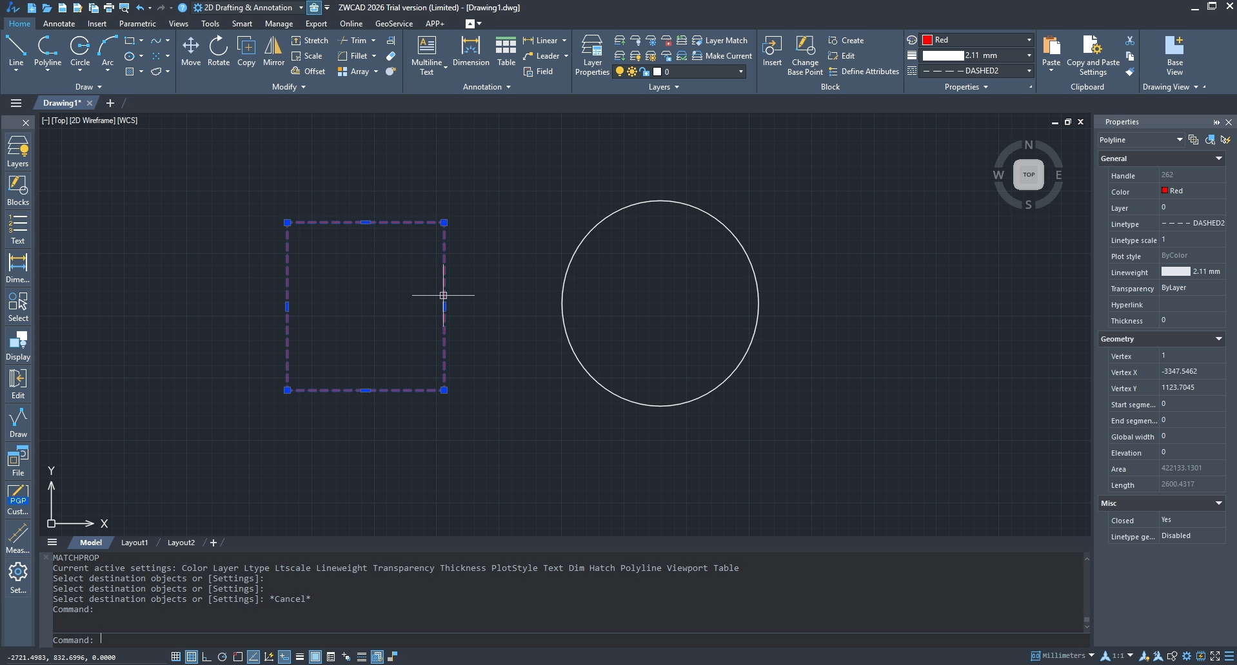
Task: Open the Multiline Text tool
Action: [x=426, y=54]
